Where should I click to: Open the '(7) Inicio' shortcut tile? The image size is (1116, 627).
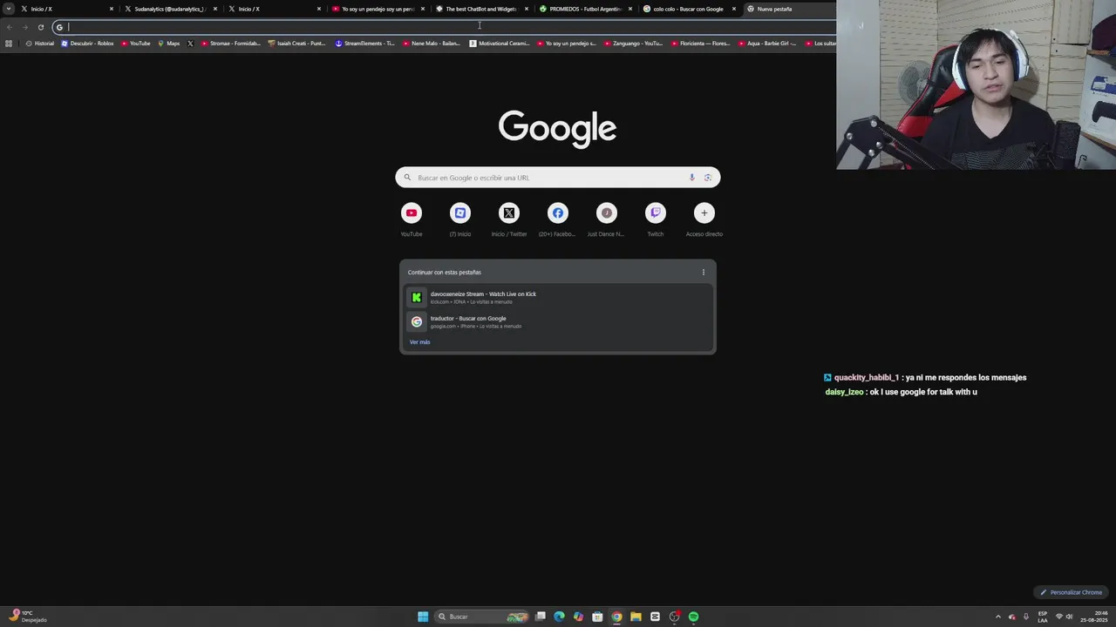[x=460, y=219]
